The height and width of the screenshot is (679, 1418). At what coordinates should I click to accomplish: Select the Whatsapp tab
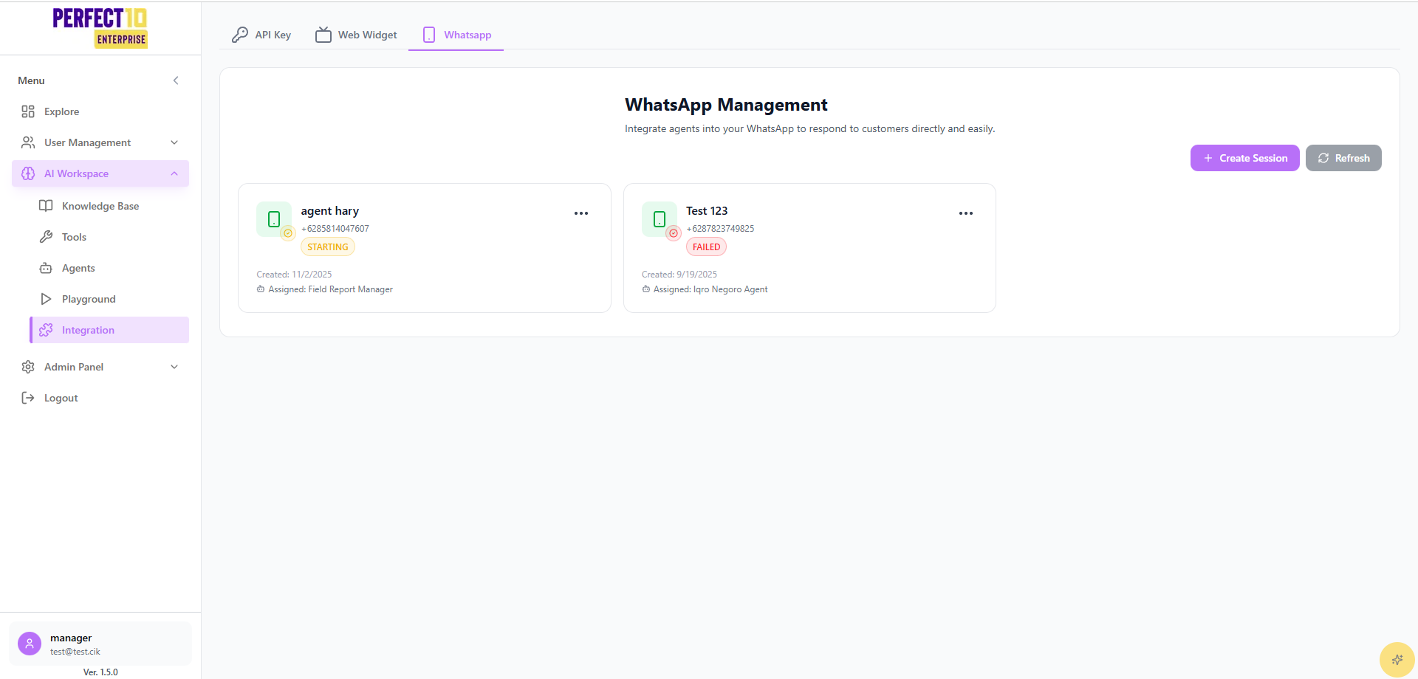[456, 35]
